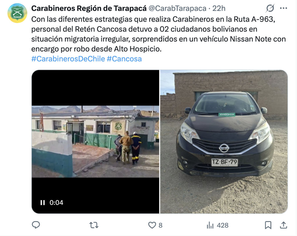Click the Grok slashed circle icon
This screenshot has width=297, height=236.
point(270,8)
